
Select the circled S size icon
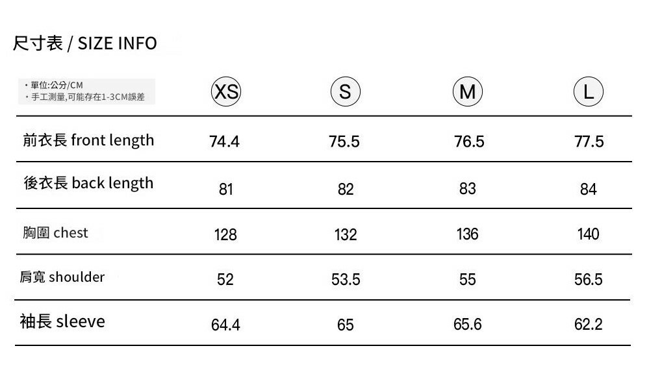(345, 92)
